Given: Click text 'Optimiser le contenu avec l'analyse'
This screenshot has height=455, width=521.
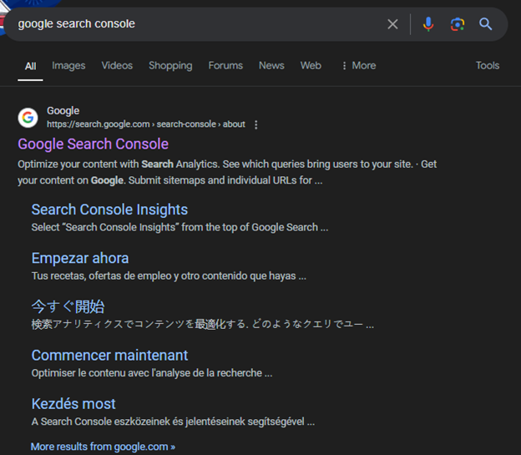Looking at the screenshot, I should click(x=111, y=373).
